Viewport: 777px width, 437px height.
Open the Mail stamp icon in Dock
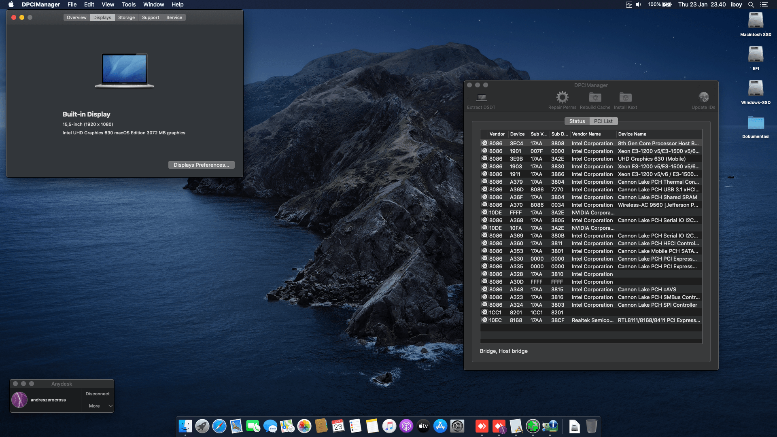click(x=236, y=426)
